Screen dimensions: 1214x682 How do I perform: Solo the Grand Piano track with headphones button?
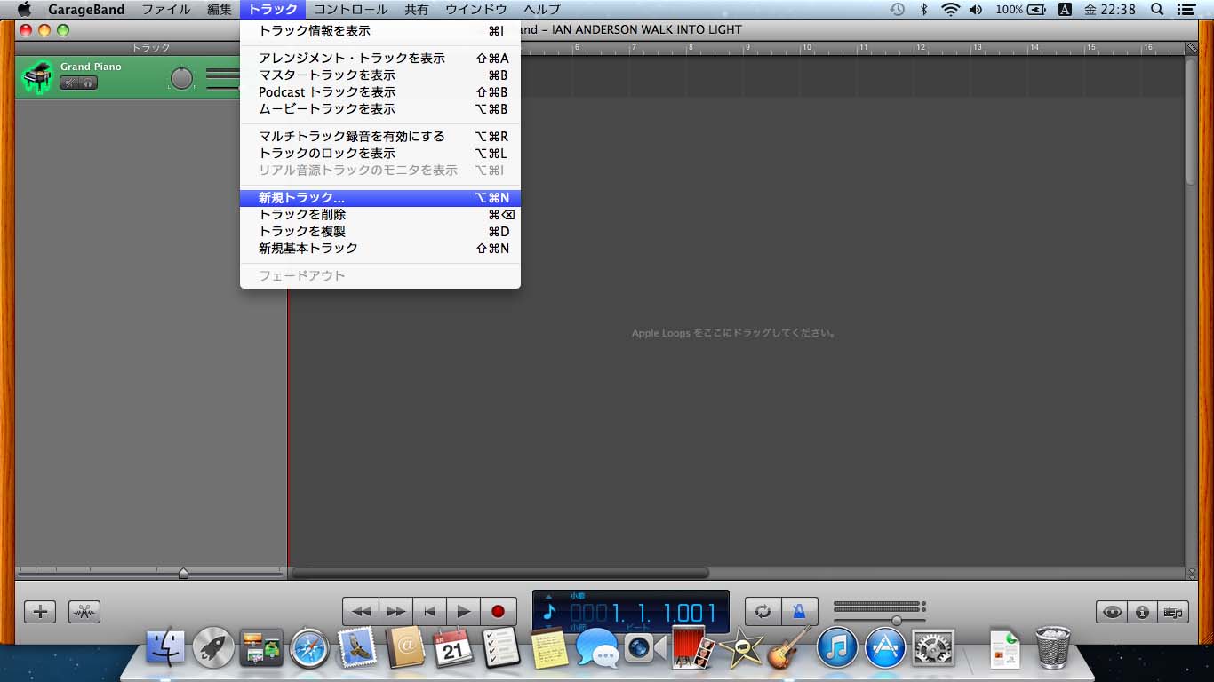[88, 83]
